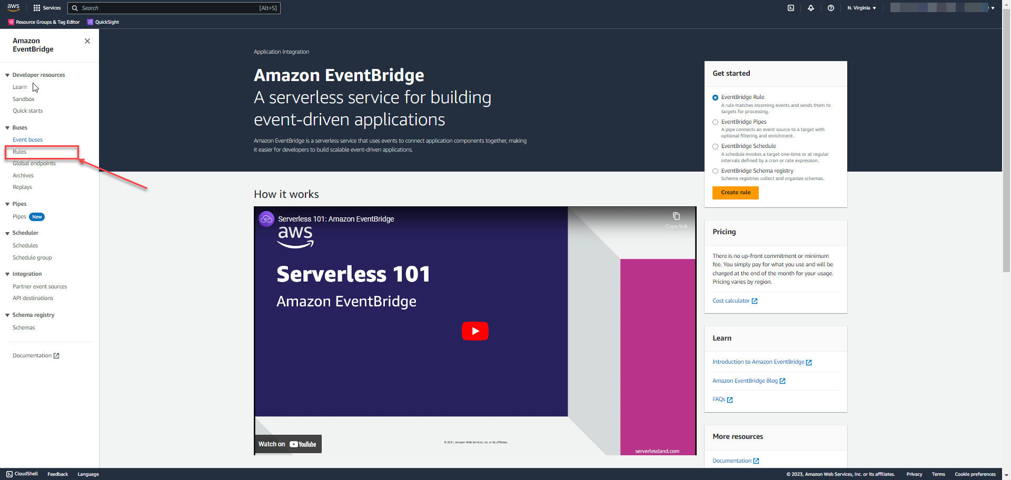Open the Privacy link in footer
1011x480 pixels.
(x=914, y=474)
